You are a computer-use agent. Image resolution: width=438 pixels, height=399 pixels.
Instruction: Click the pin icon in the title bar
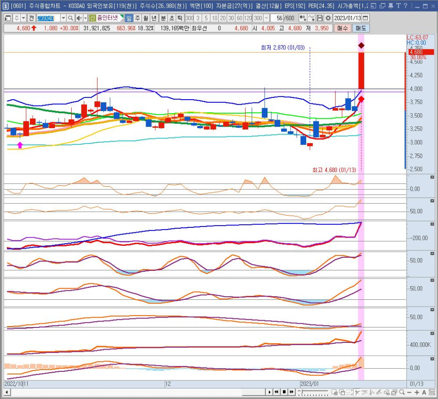click(x=391, y=5)
